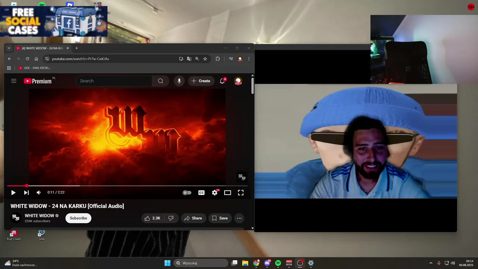Seek using the red video progress bar

pos(127,186)
